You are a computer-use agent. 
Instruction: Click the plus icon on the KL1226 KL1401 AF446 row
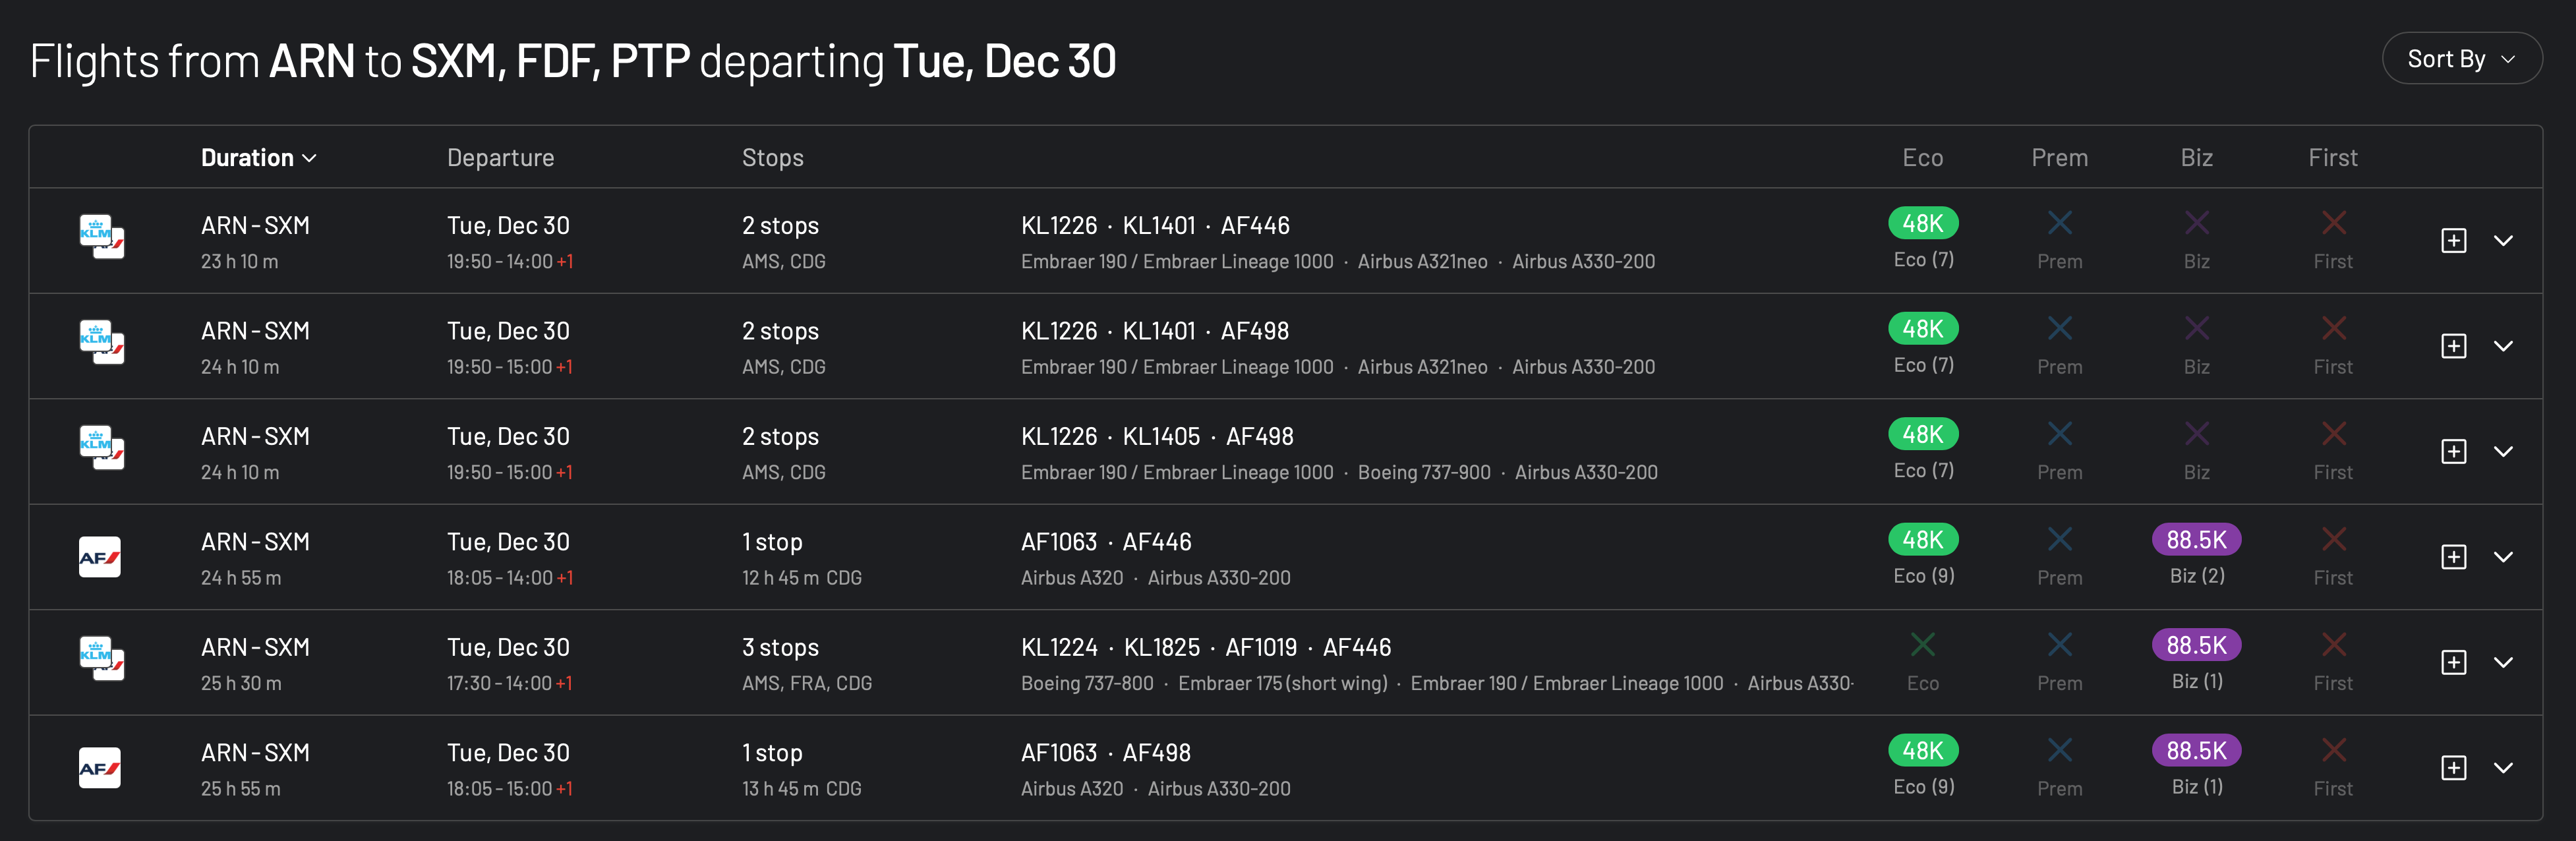pos(2453,241)
